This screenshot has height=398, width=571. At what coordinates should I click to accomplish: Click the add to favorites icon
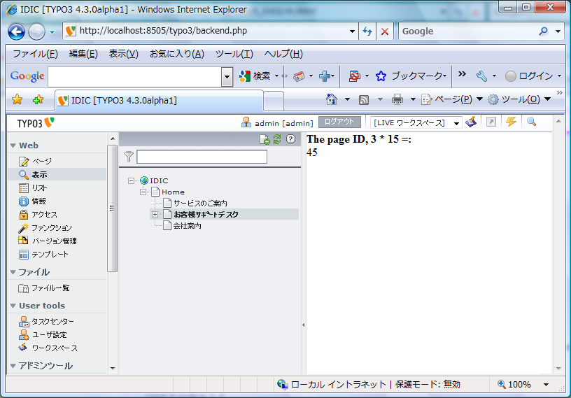pos(38,99)
